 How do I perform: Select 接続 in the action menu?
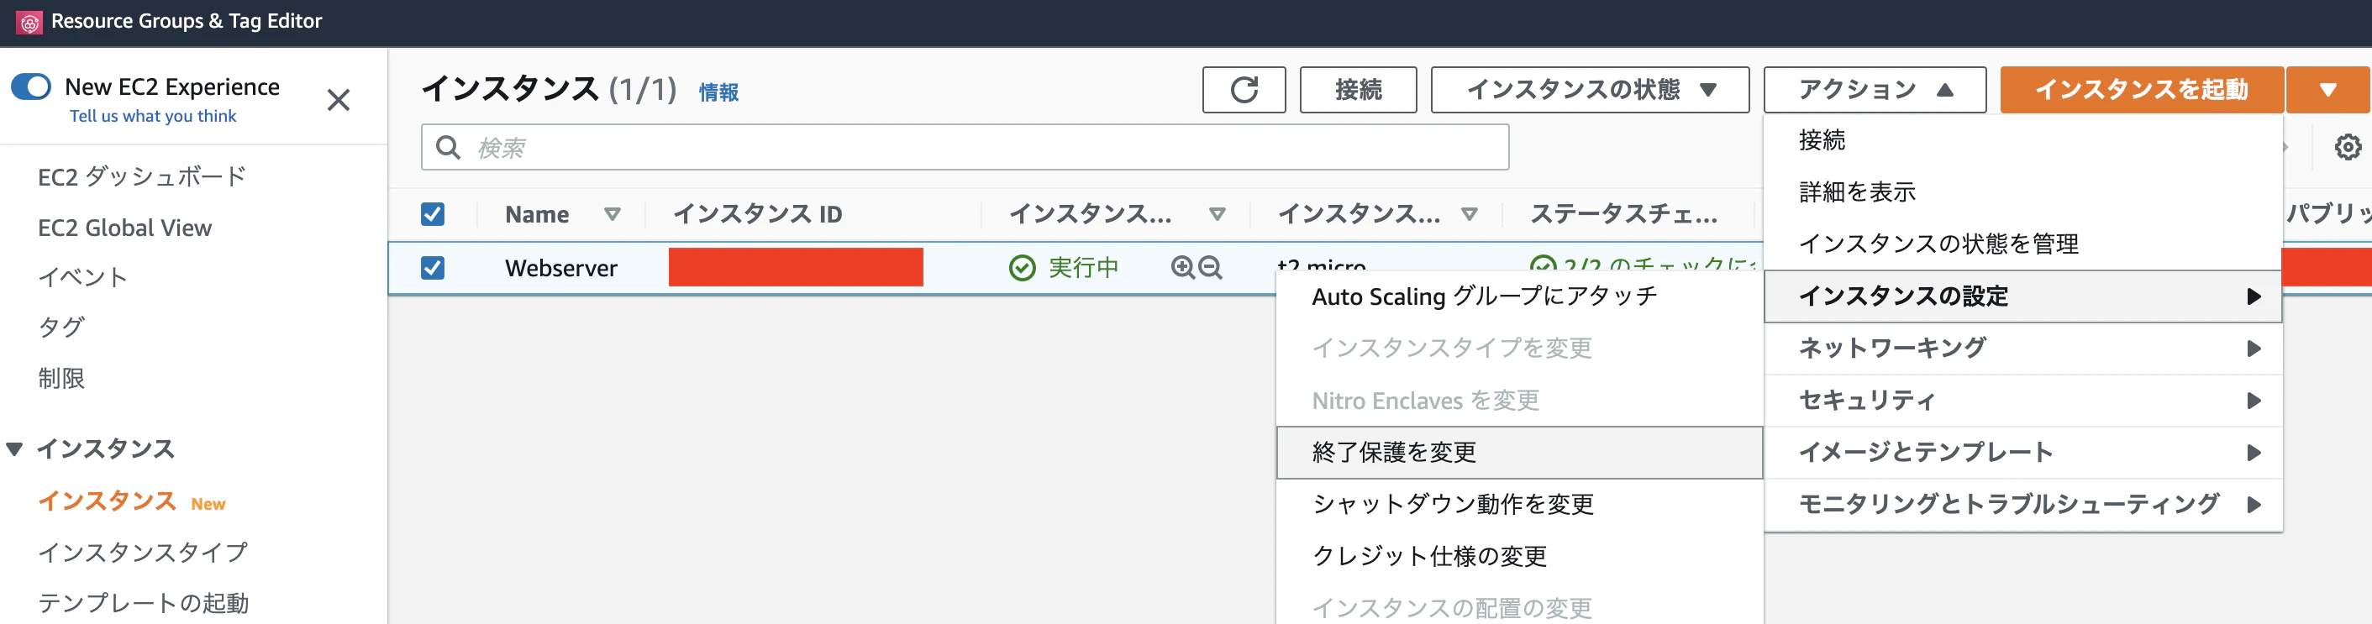[x=2023, y=140]
